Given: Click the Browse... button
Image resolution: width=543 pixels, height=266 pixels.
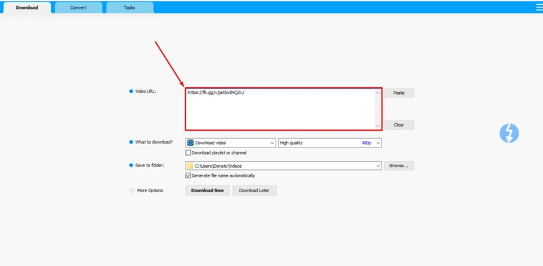Looking at the screenshot, I should click(399, 166).
